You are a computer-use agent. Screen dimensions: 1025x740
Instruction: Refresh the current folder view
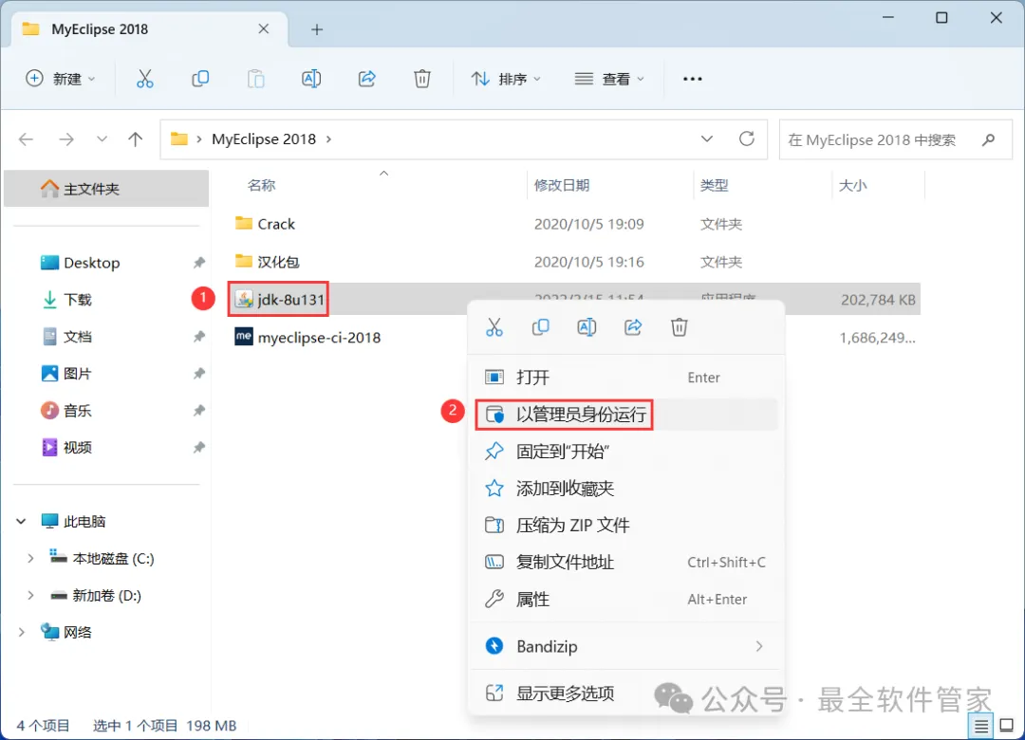coord(747,139)
